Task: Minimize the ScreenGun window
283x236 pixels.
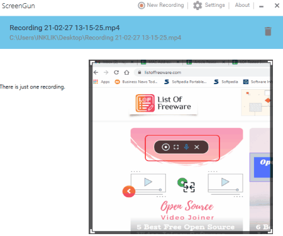Action: tap(261, 6)
